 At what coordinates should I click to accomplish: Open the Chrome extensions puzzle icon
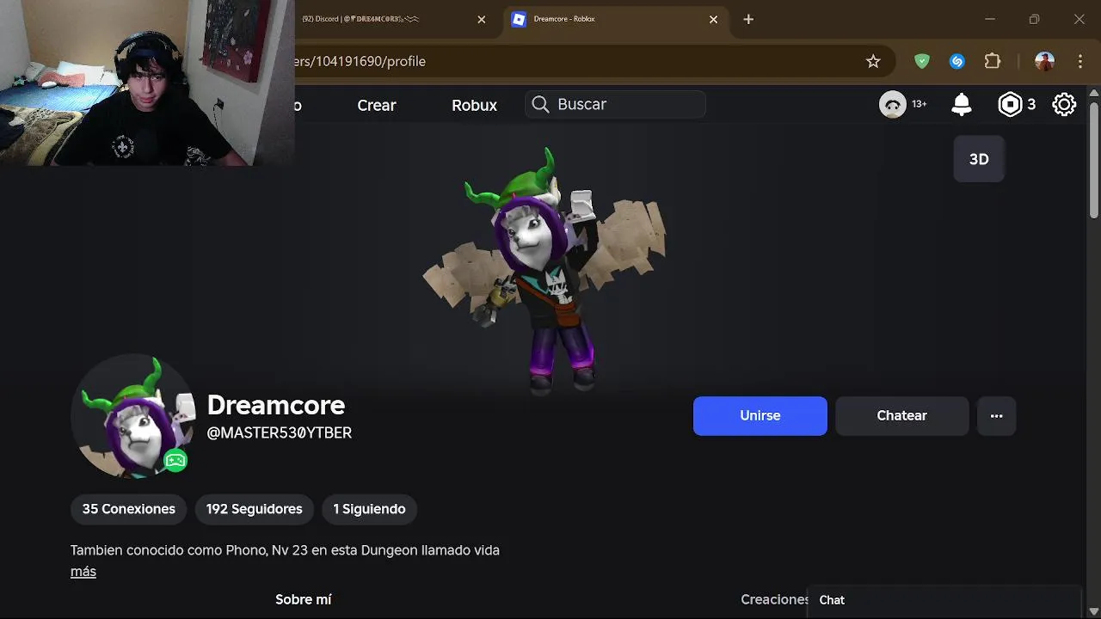pyautogui.click(x=993, y=61)
